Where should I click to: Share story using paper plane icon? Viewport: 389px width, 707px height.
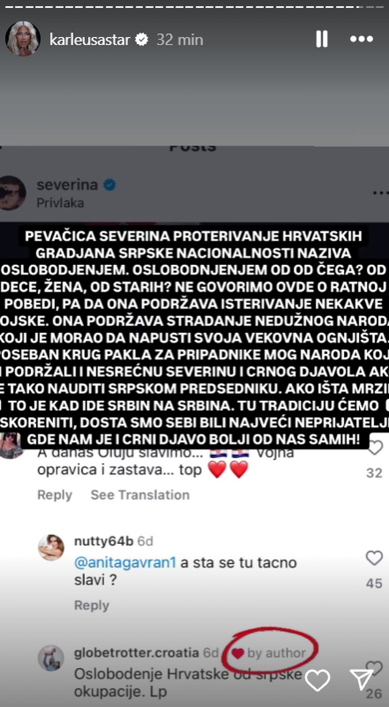[x=361, y=679]
